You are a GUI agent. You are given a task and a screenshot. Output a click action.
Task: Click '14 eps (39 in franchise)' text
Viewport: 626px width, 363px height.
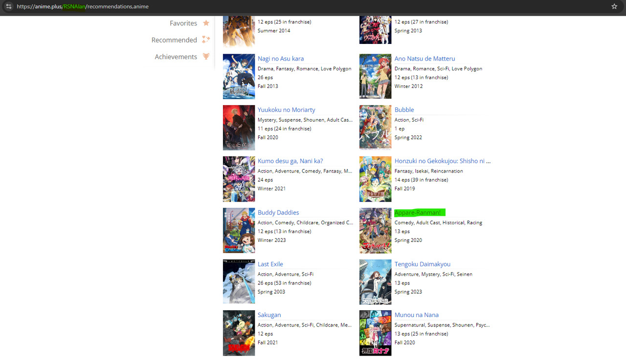(422, 180)
